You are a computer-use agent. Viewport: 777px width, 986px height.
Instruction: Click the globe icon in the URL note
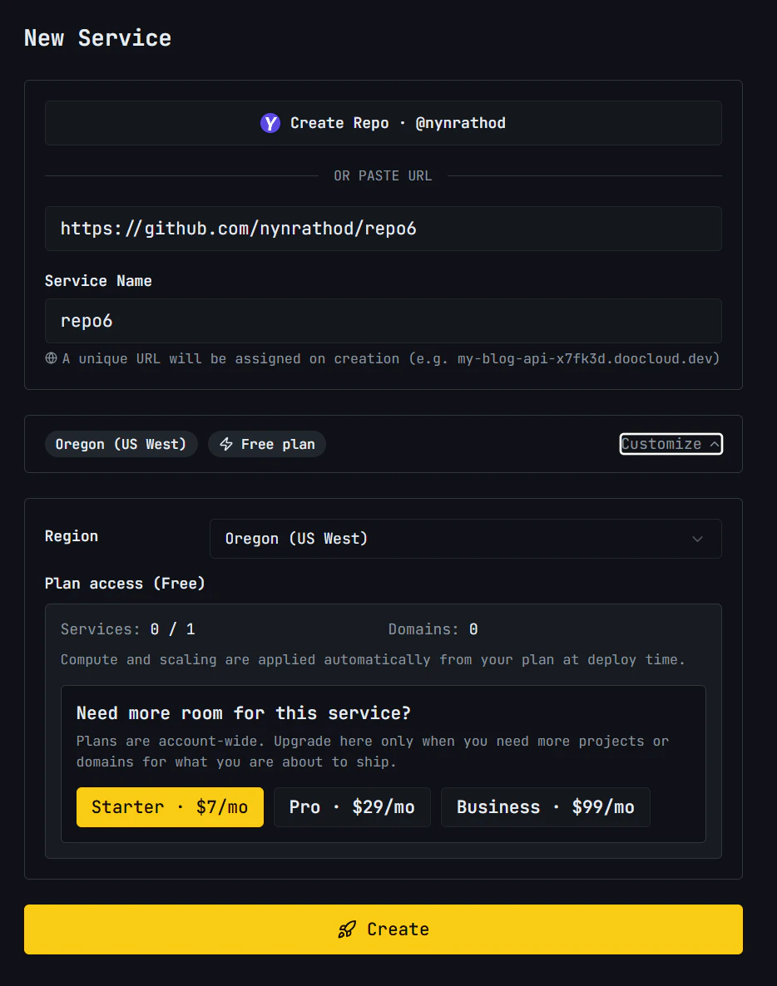[x=51, y=357]
